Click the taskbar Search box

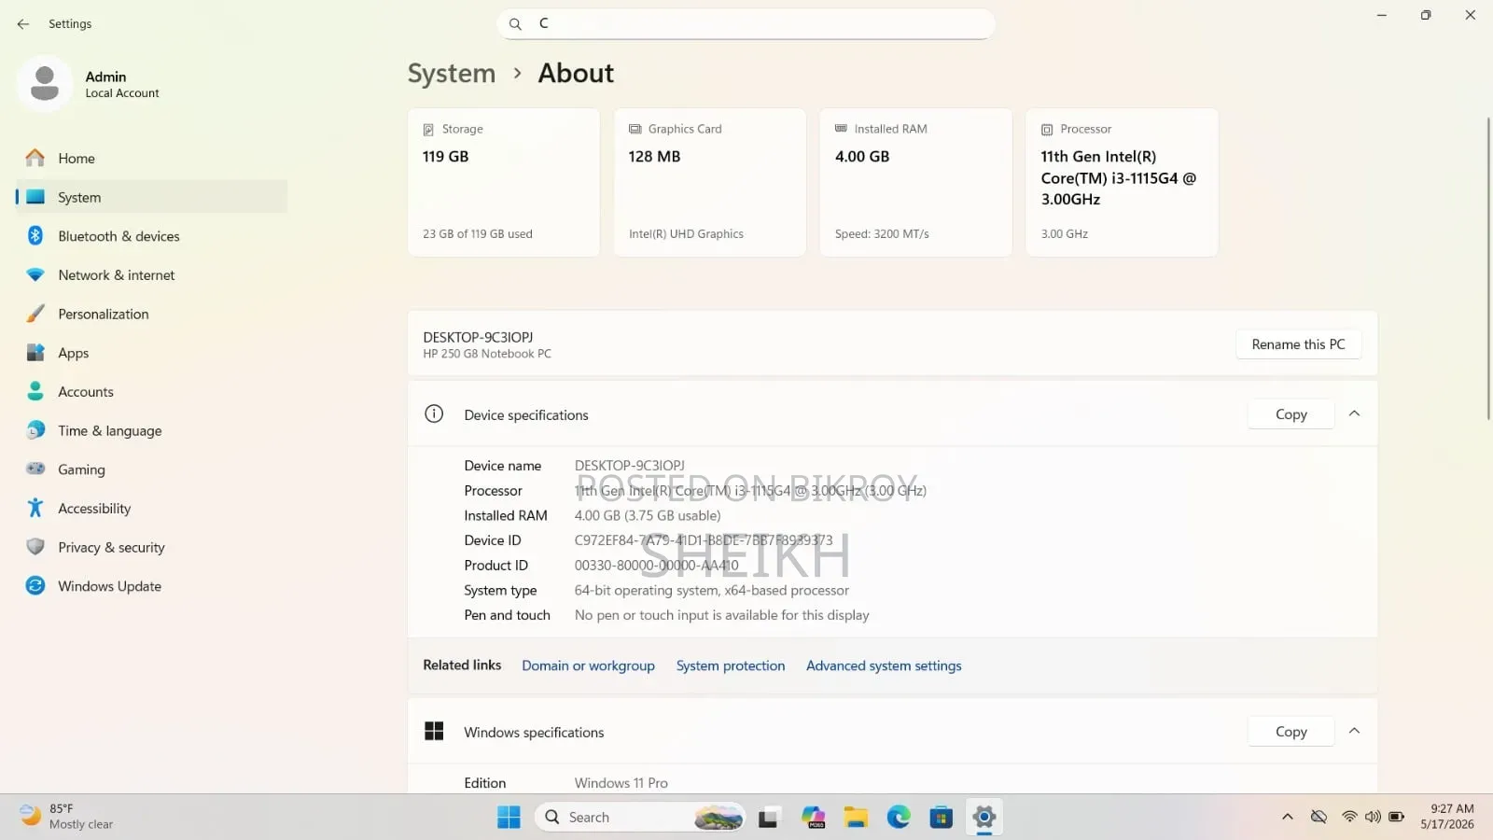[x=641, y=818]
